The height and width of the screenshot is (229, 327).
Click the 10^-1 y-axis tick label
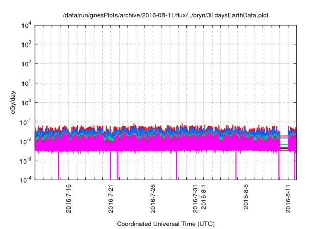point(25,122)
